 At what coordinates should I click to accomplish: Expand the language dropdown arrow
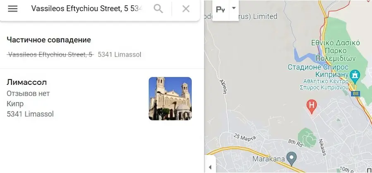coord(234,8)
